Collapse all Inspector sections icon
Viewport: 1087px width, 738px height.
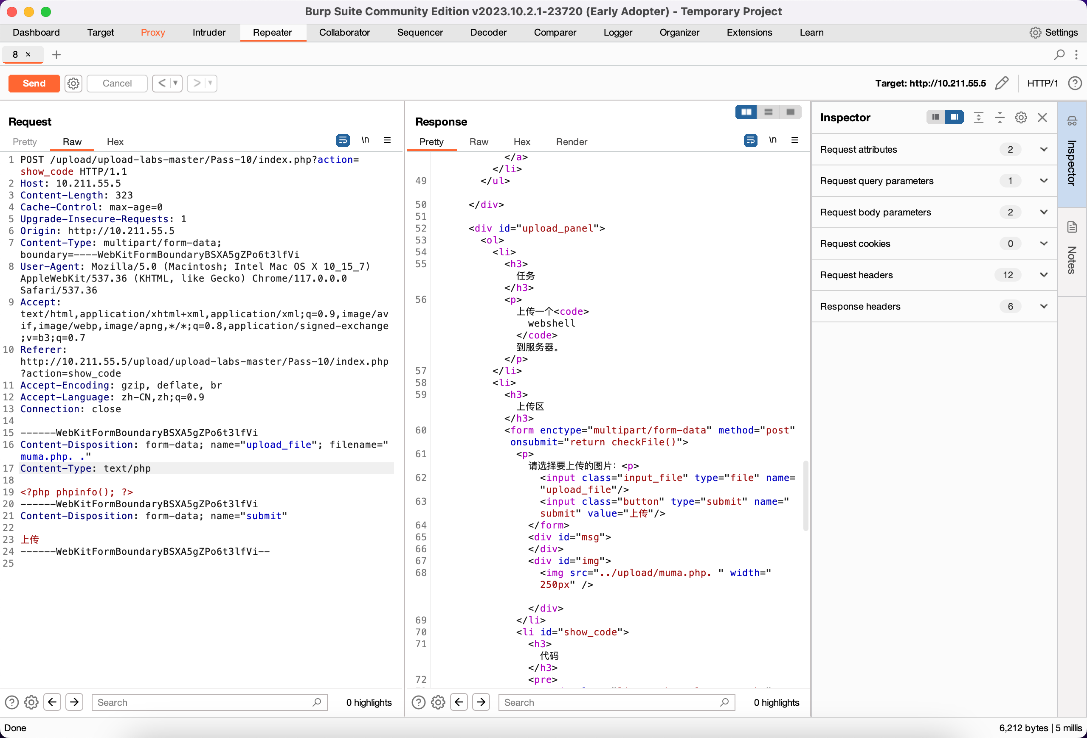(x=1000, y=117)
